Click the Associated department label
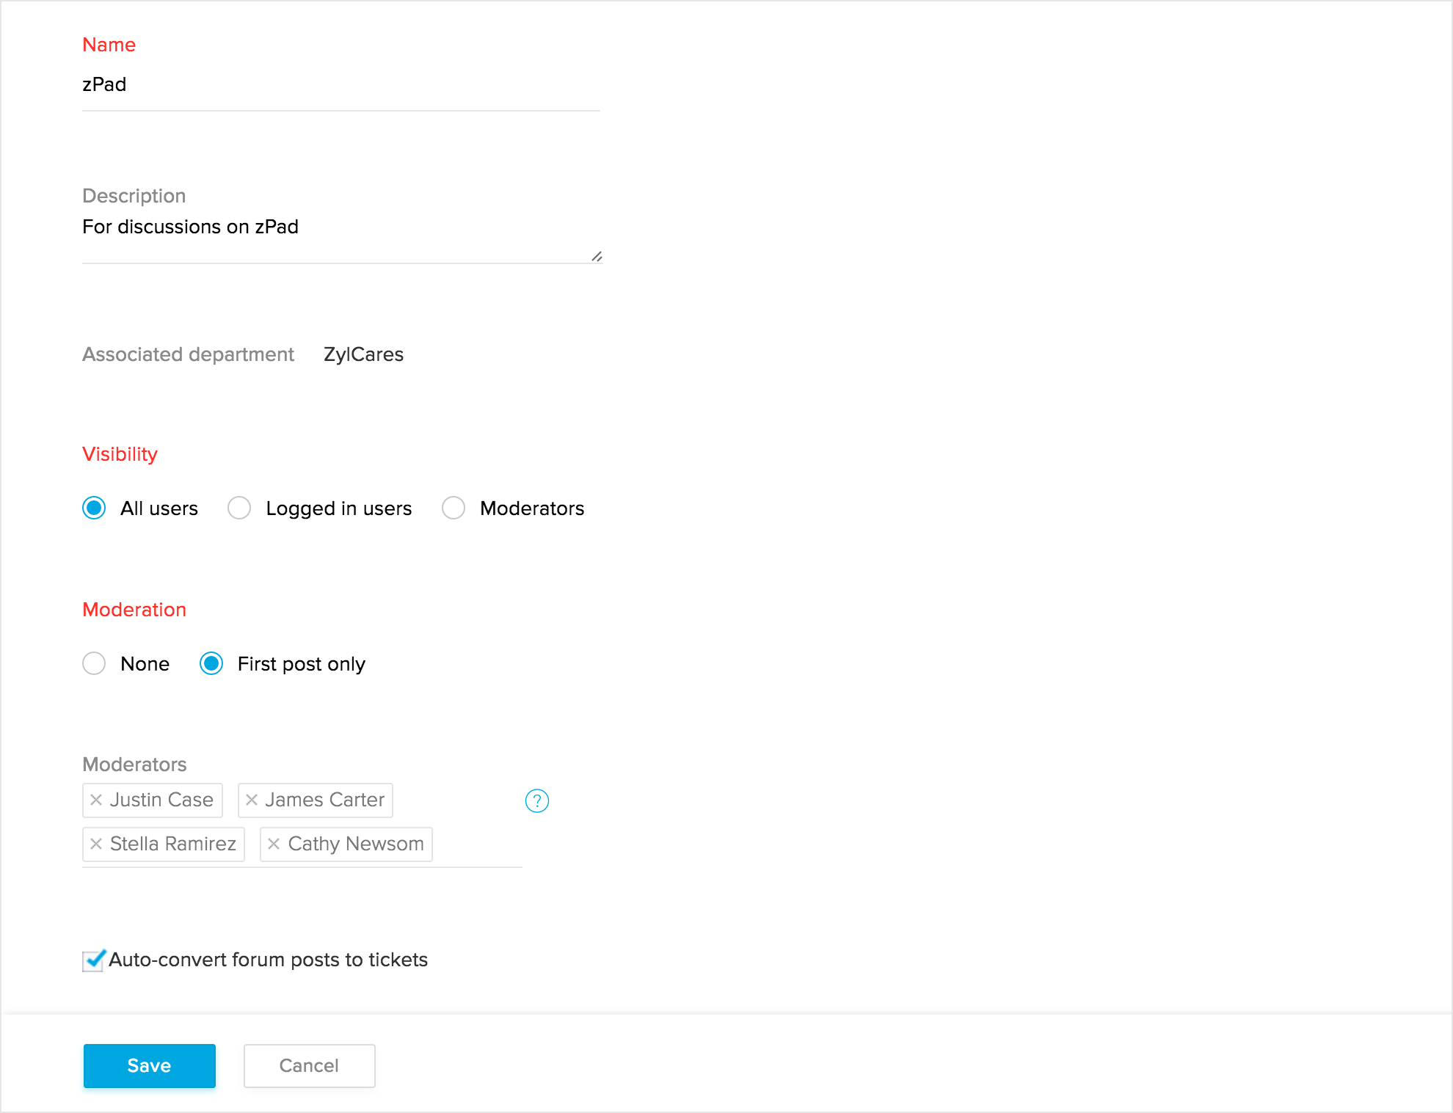Image resolution: width=1453 pixels, height=1113 pixels. tap(189, 354)
